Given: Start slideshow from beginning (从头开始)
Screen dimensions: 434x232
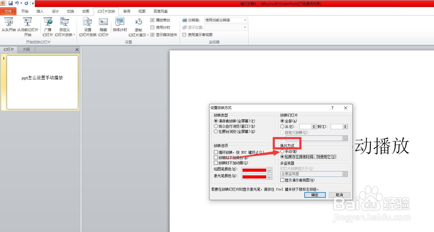Looking at the screenshot, I should [8, 26].
